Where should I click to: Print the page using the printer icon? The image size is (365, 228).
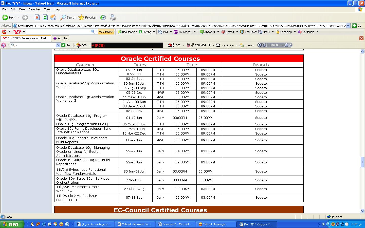click(113, 17)
